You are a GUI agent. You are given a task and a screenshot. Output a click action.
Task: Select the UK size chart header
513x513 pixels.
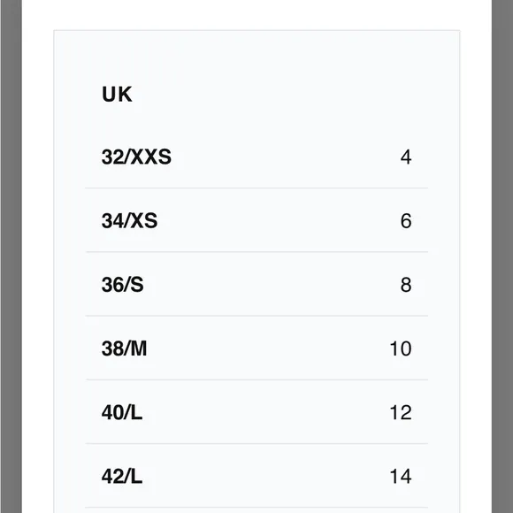117,95
